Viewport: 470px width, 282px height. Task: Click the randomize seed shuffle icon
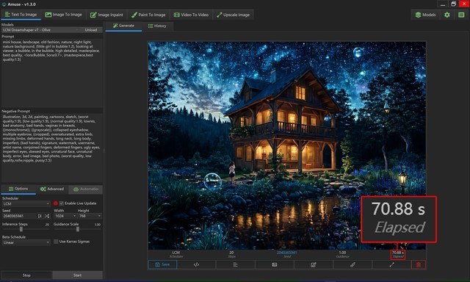tap(47, 216)
